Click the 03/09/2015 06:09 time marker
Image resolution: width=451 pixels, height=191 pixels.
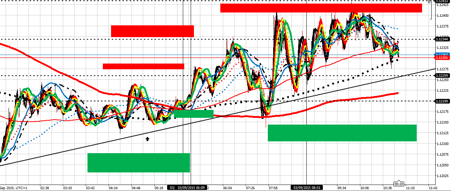pos(191,187)
